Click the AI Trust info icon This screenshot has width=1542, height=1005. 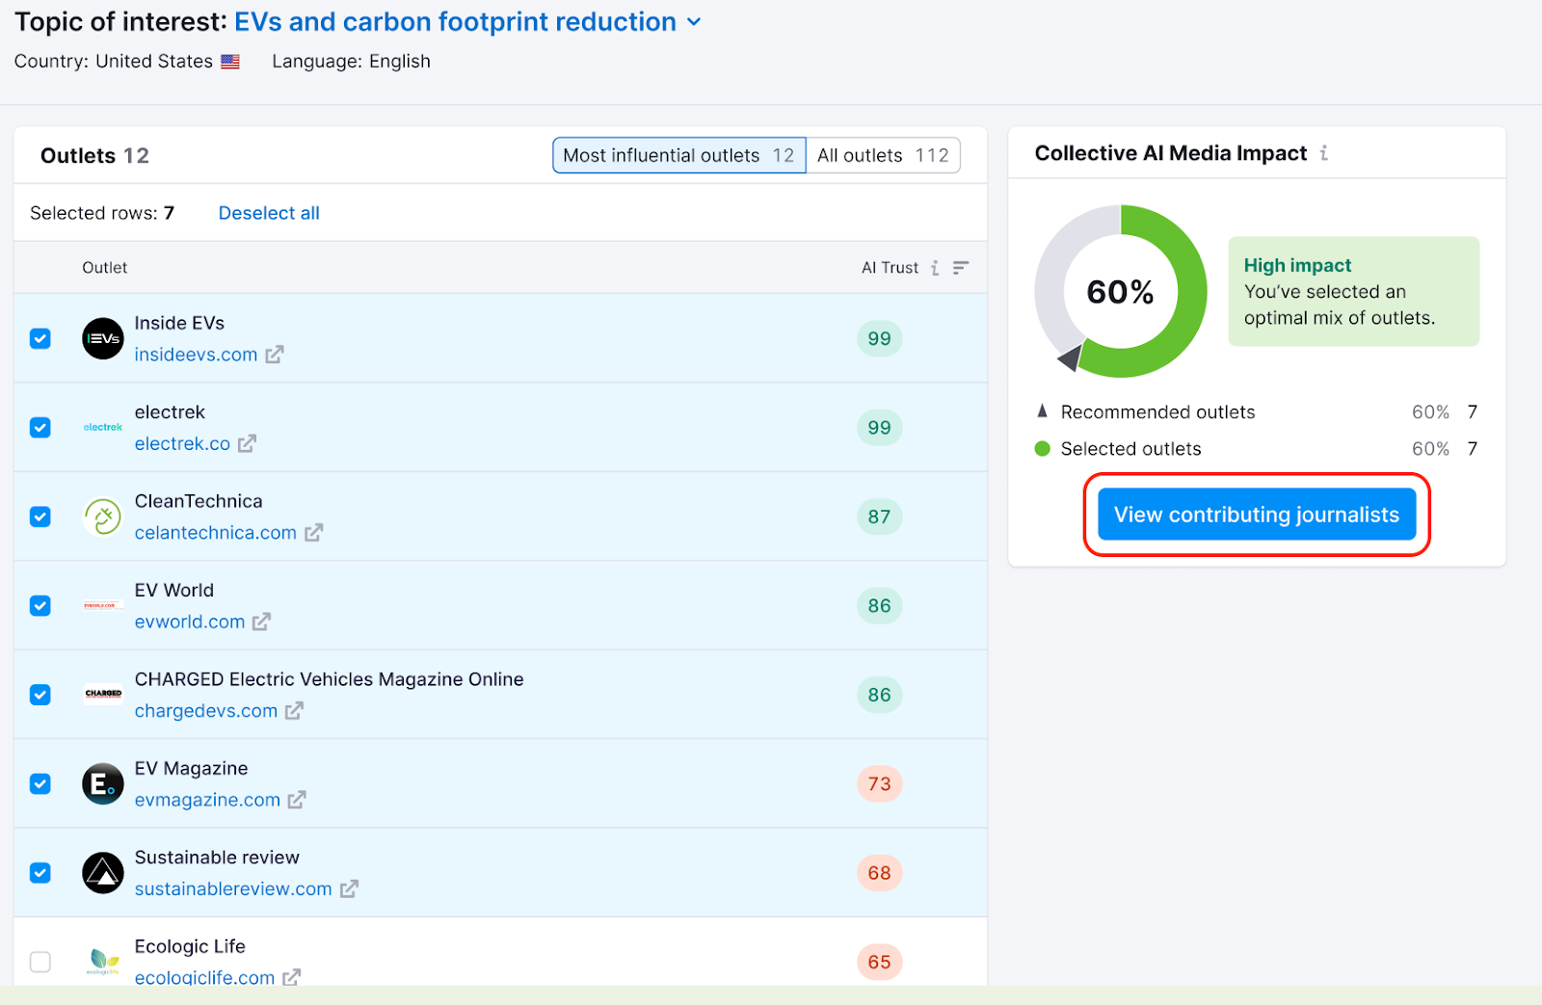coord(935,268)
